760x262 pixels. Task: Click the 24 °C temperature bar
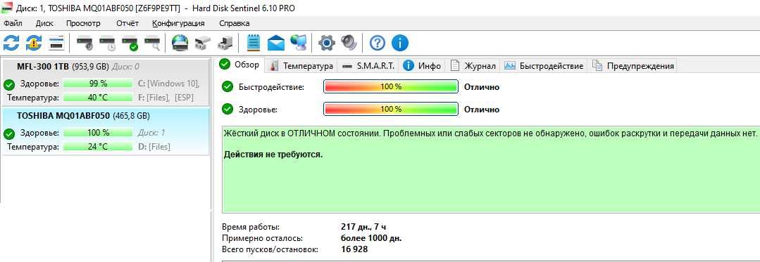point(98,147)
